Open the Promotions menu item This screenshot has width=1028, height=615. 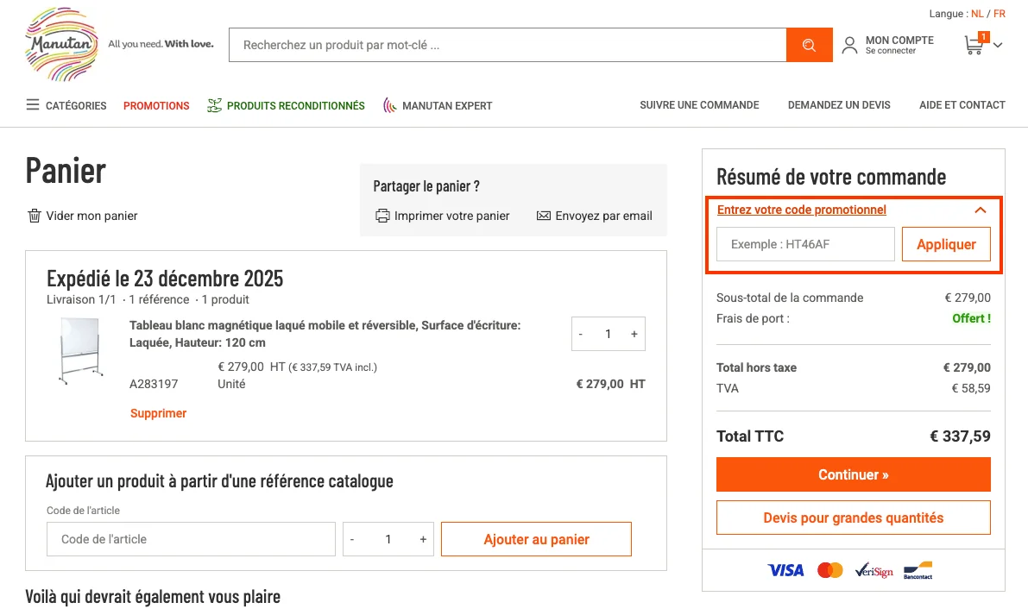156,105
